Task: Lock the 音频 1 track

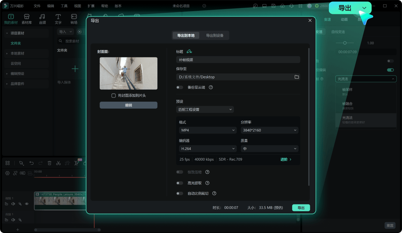Action: tap(6, 220)
